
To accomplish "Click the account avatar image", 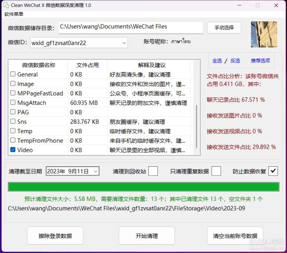I will coord(264,34).
